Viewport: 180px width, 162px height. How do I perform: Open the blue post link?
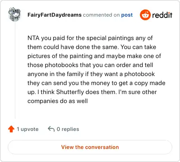coord(127,15)
